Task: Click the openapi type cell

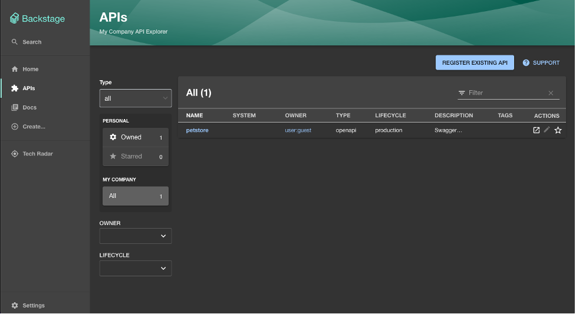Action: pyautogui.click(x=346, y=130)
